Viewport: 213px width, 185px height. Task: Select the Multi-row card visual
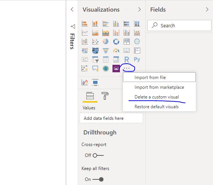tap(137, 51)
